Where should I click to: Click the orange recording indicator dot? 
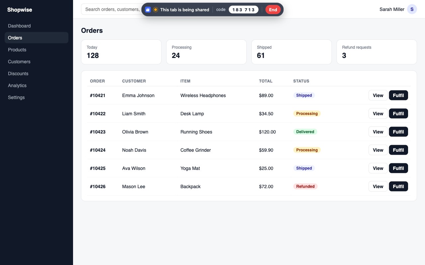(x=155, y=10)
